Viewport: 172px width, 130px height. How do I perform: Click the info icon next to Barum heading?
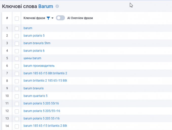pyautogui.click(x=57, y=6)
